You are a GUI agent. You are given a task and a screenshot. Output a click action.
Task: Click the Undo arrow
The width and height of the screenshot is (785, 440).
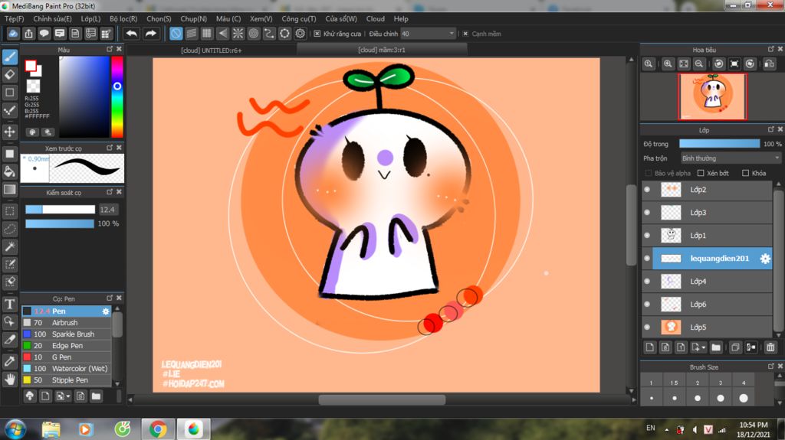coord(132,34)
